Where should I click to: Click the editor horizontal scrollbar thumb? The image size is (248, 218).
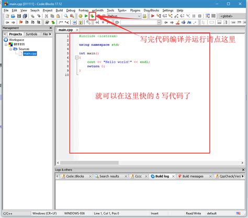89,163
